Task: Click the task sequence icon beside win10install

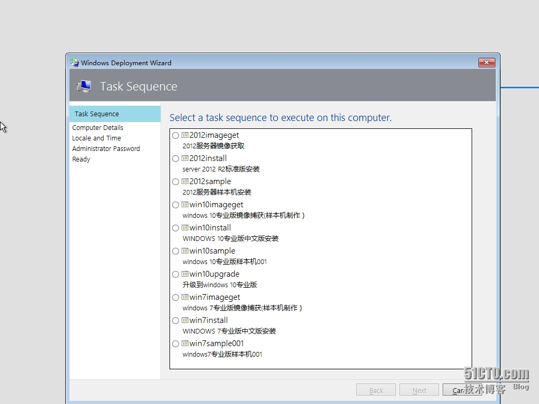Action: coord(185,227)
